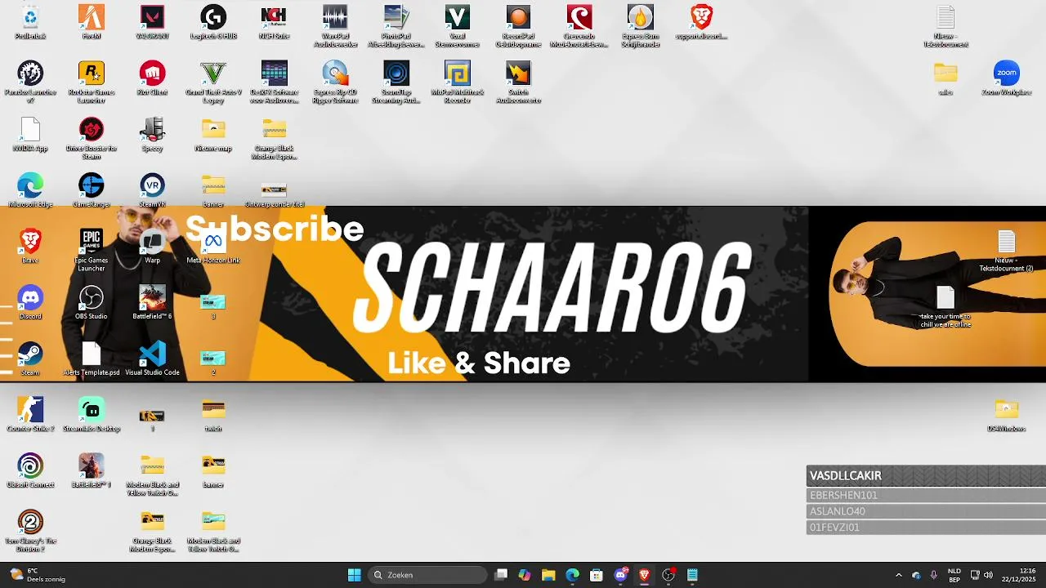The image size is (1046, 588).
Task: Select the DS4Windows folder
Action: point(1007,414)
